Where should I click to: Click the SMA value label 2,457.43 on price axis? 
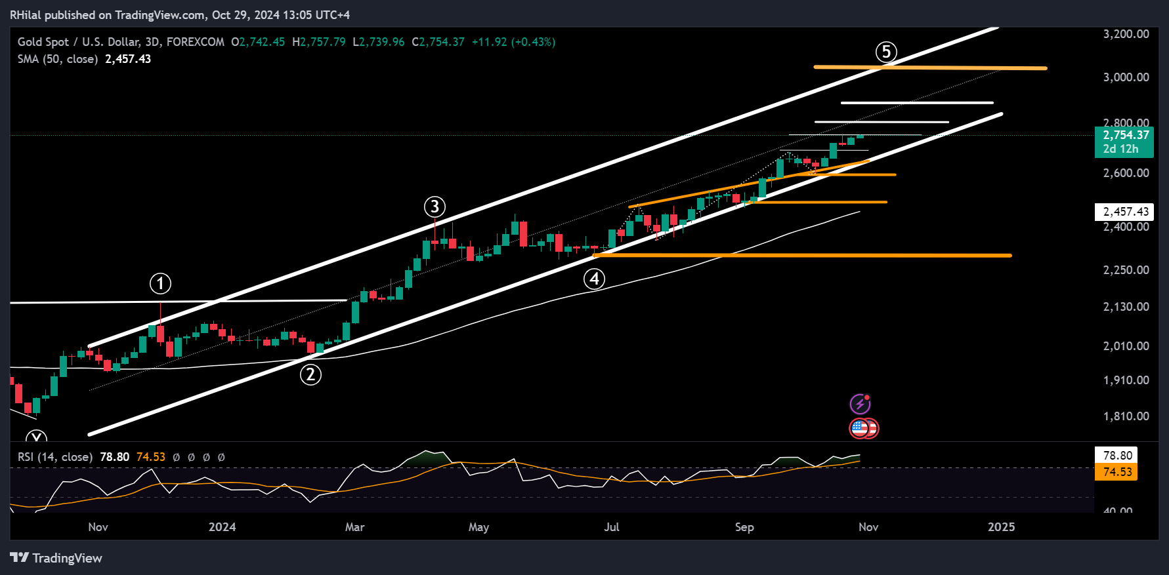(1124, 212)
